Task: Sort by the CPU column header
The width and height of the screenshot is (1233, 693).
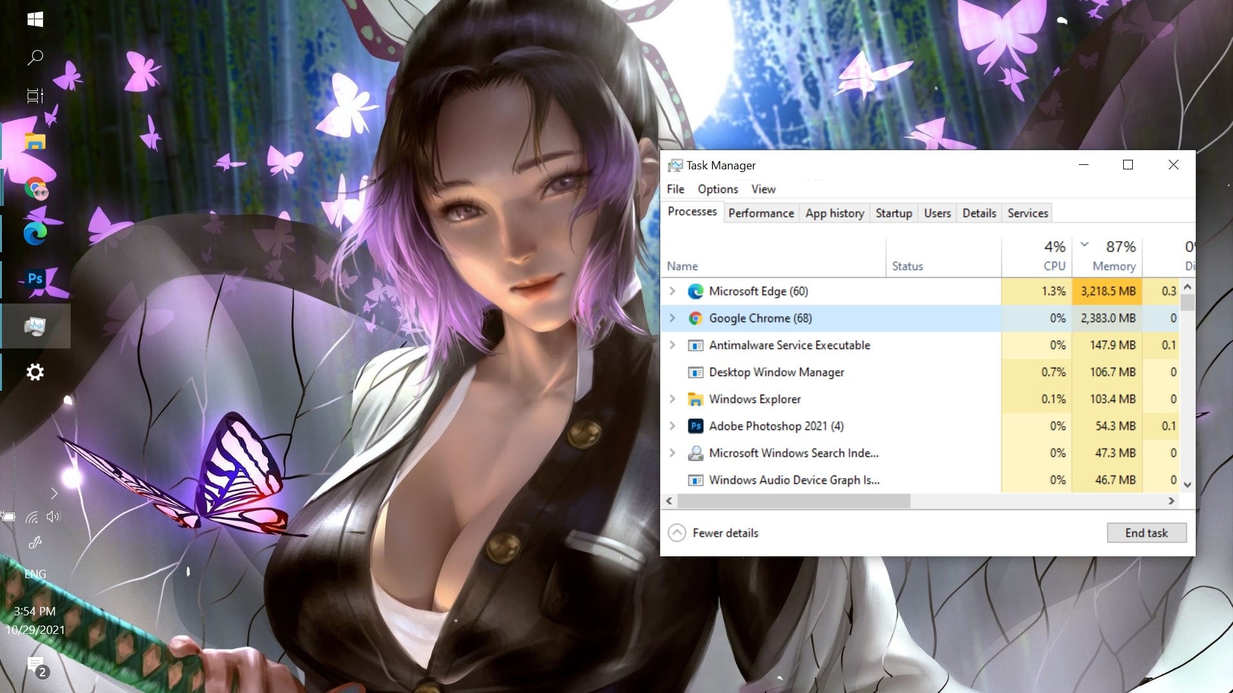Action: [1037, 257]
